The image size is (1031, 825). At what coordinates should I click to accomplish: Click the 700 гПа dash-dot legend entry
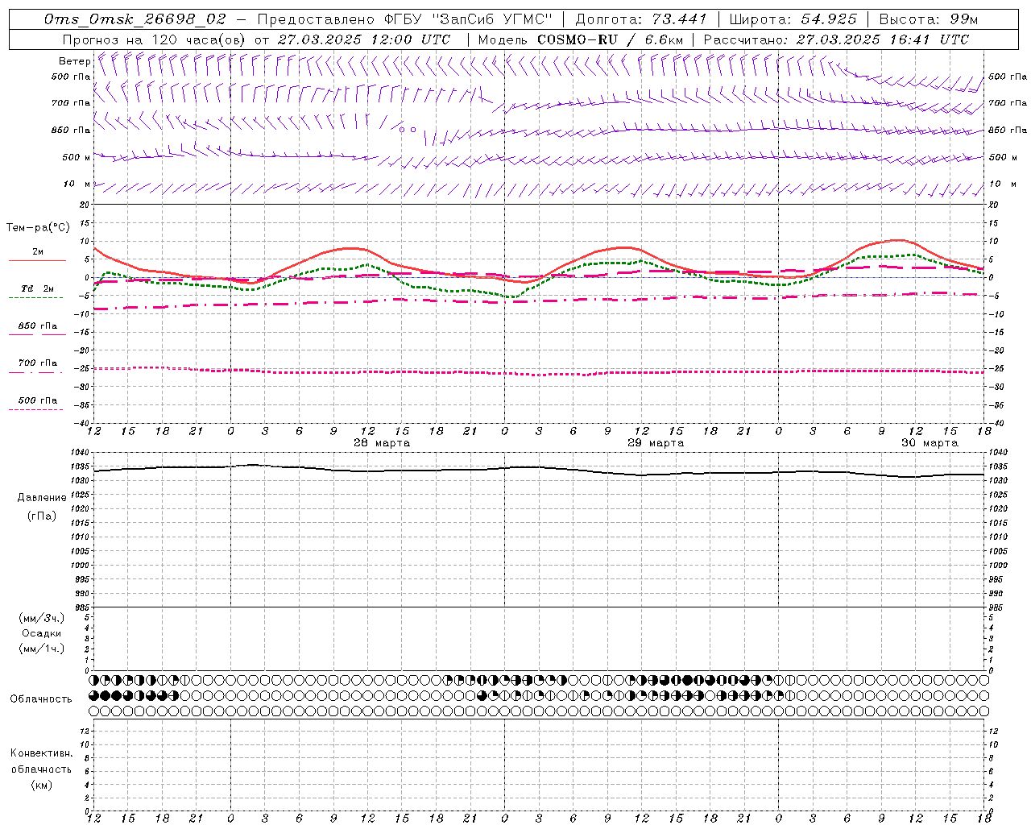[x=36, y=372]
